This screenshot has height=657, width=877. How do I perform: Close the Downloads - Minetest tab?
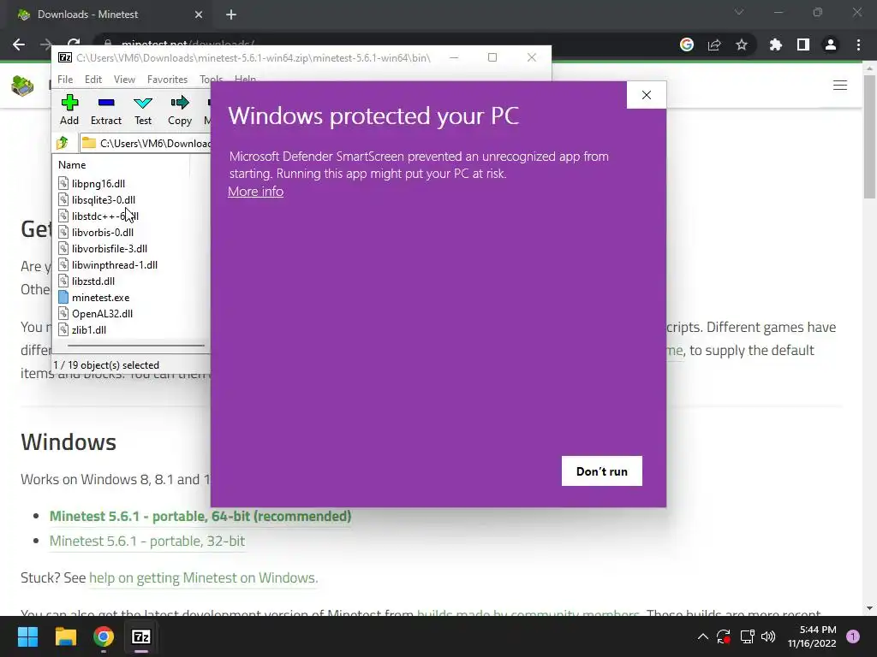click(x=199, y=15)
